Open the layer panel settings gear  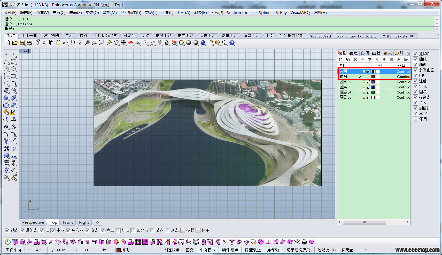408,54
